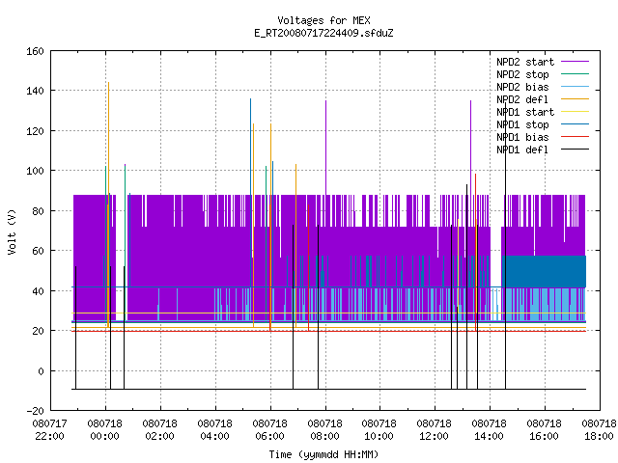Image resolution: width=618 pixels, height=463 pixels.
Task: Click the 'Time (yymmdd HH:MM)' x-axis label
Action: coord(323,454)
